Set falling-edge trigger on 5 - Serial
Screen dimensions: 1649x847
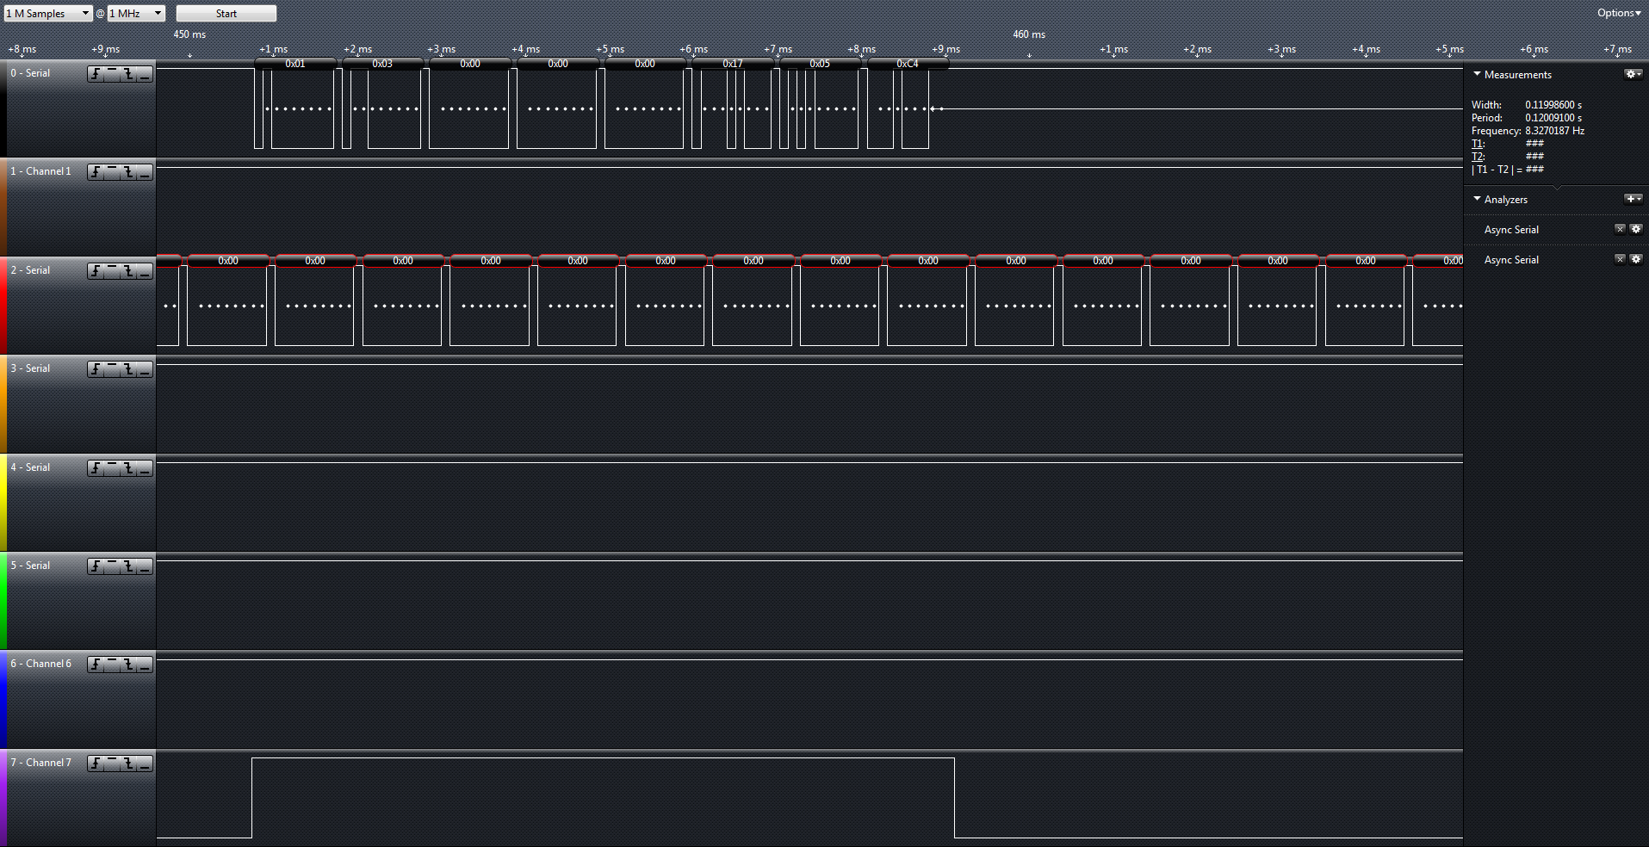click(128, 566)
